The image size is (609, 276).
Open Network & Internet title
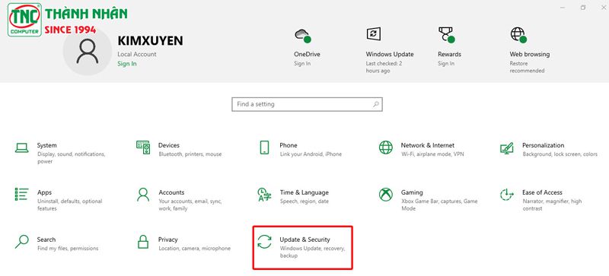point(428,145)
